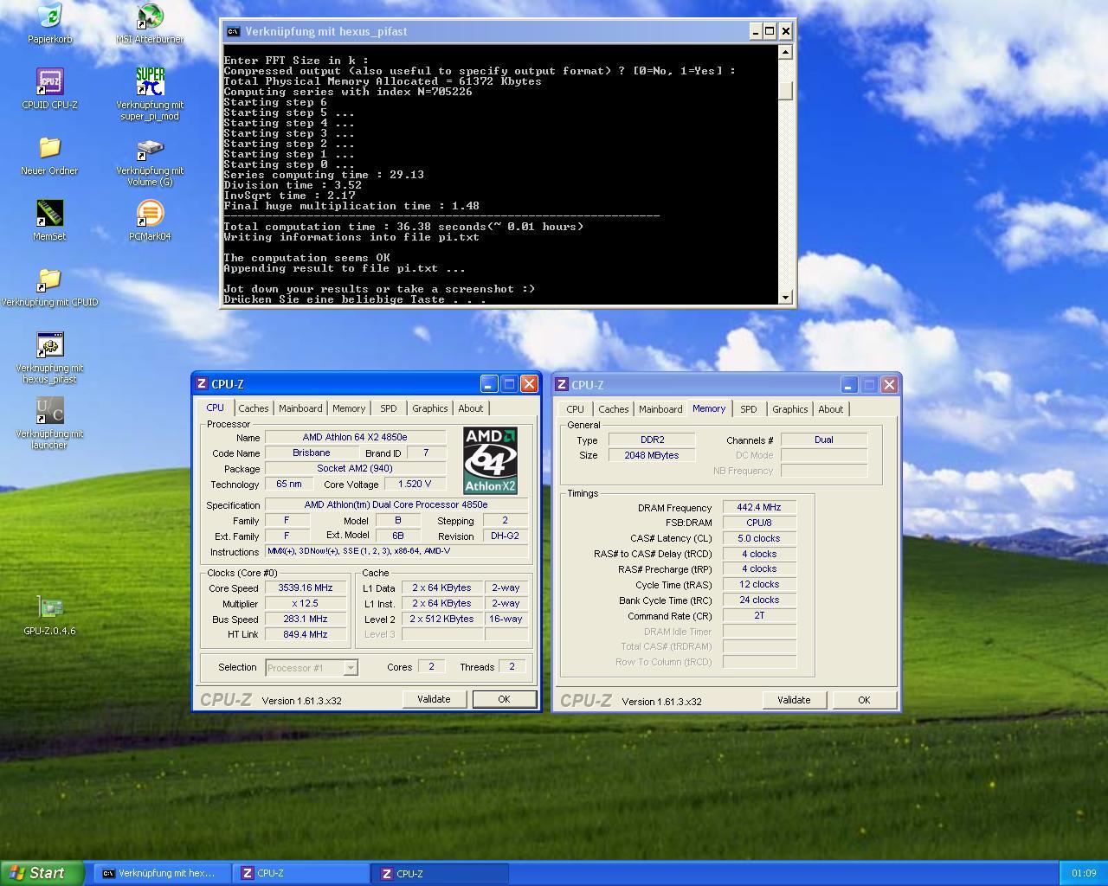Click the console window's title bar icon
Image resolution: width=1108 pixels, height=886 pixels.
[x=233, y=31]
